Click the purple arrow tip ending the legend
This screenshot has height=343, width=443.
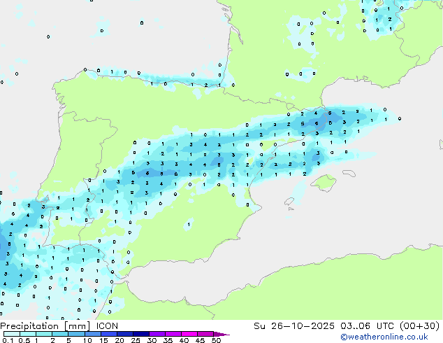[221, 334]
